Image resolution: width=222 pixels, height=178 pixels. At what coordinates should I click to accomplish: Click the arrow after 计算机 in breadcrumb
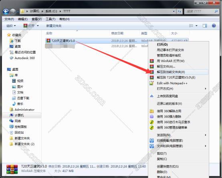pos(42,11)
